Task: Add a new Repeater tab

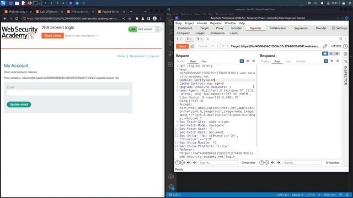Action: (x=208, y=39)
